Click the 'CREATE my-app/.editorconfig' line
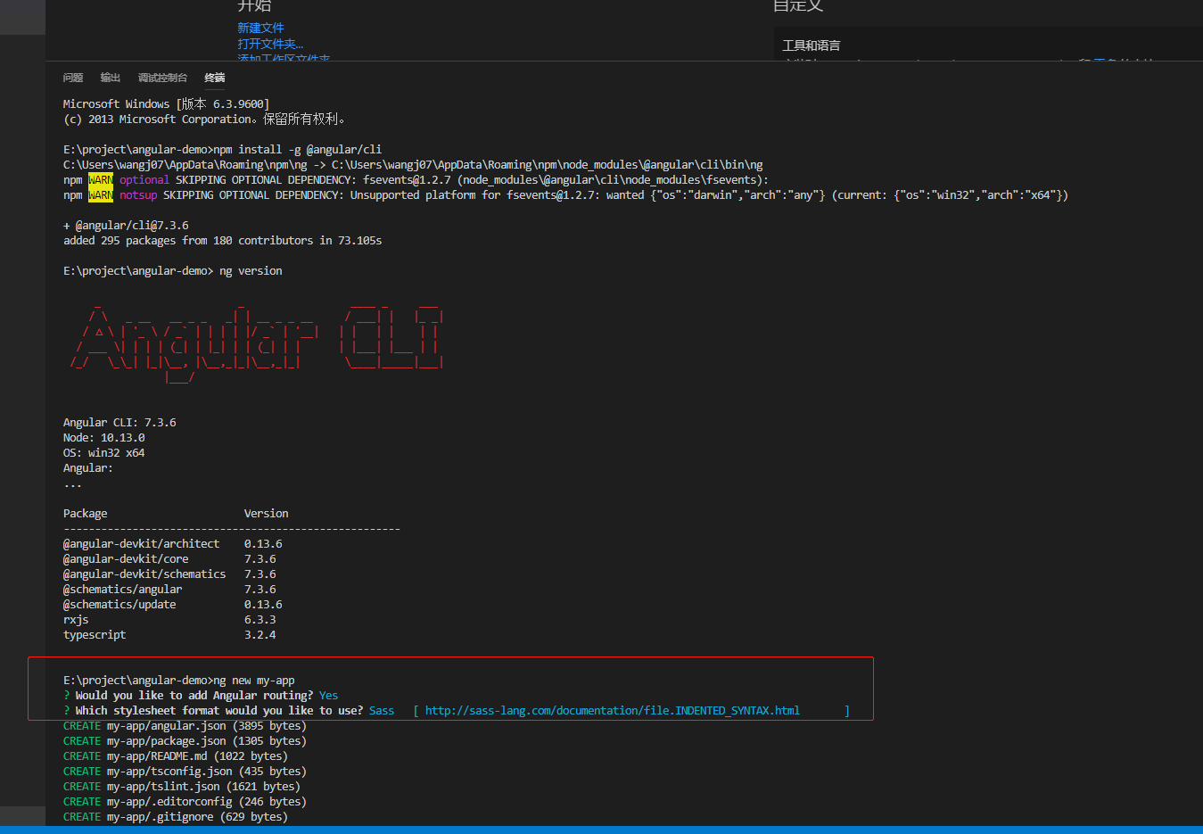Screen dimensions: 1203x834 click(x=185, y=802)
